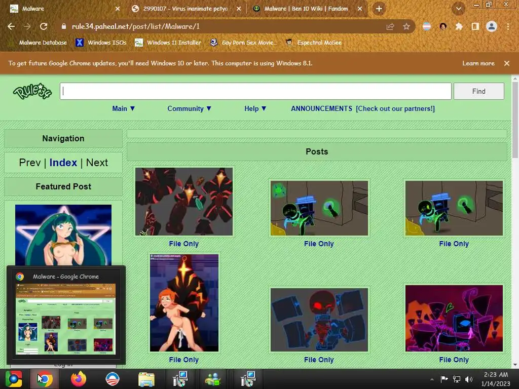
Task: Open the share page icon in address bar
Action: tap(390, 26)
